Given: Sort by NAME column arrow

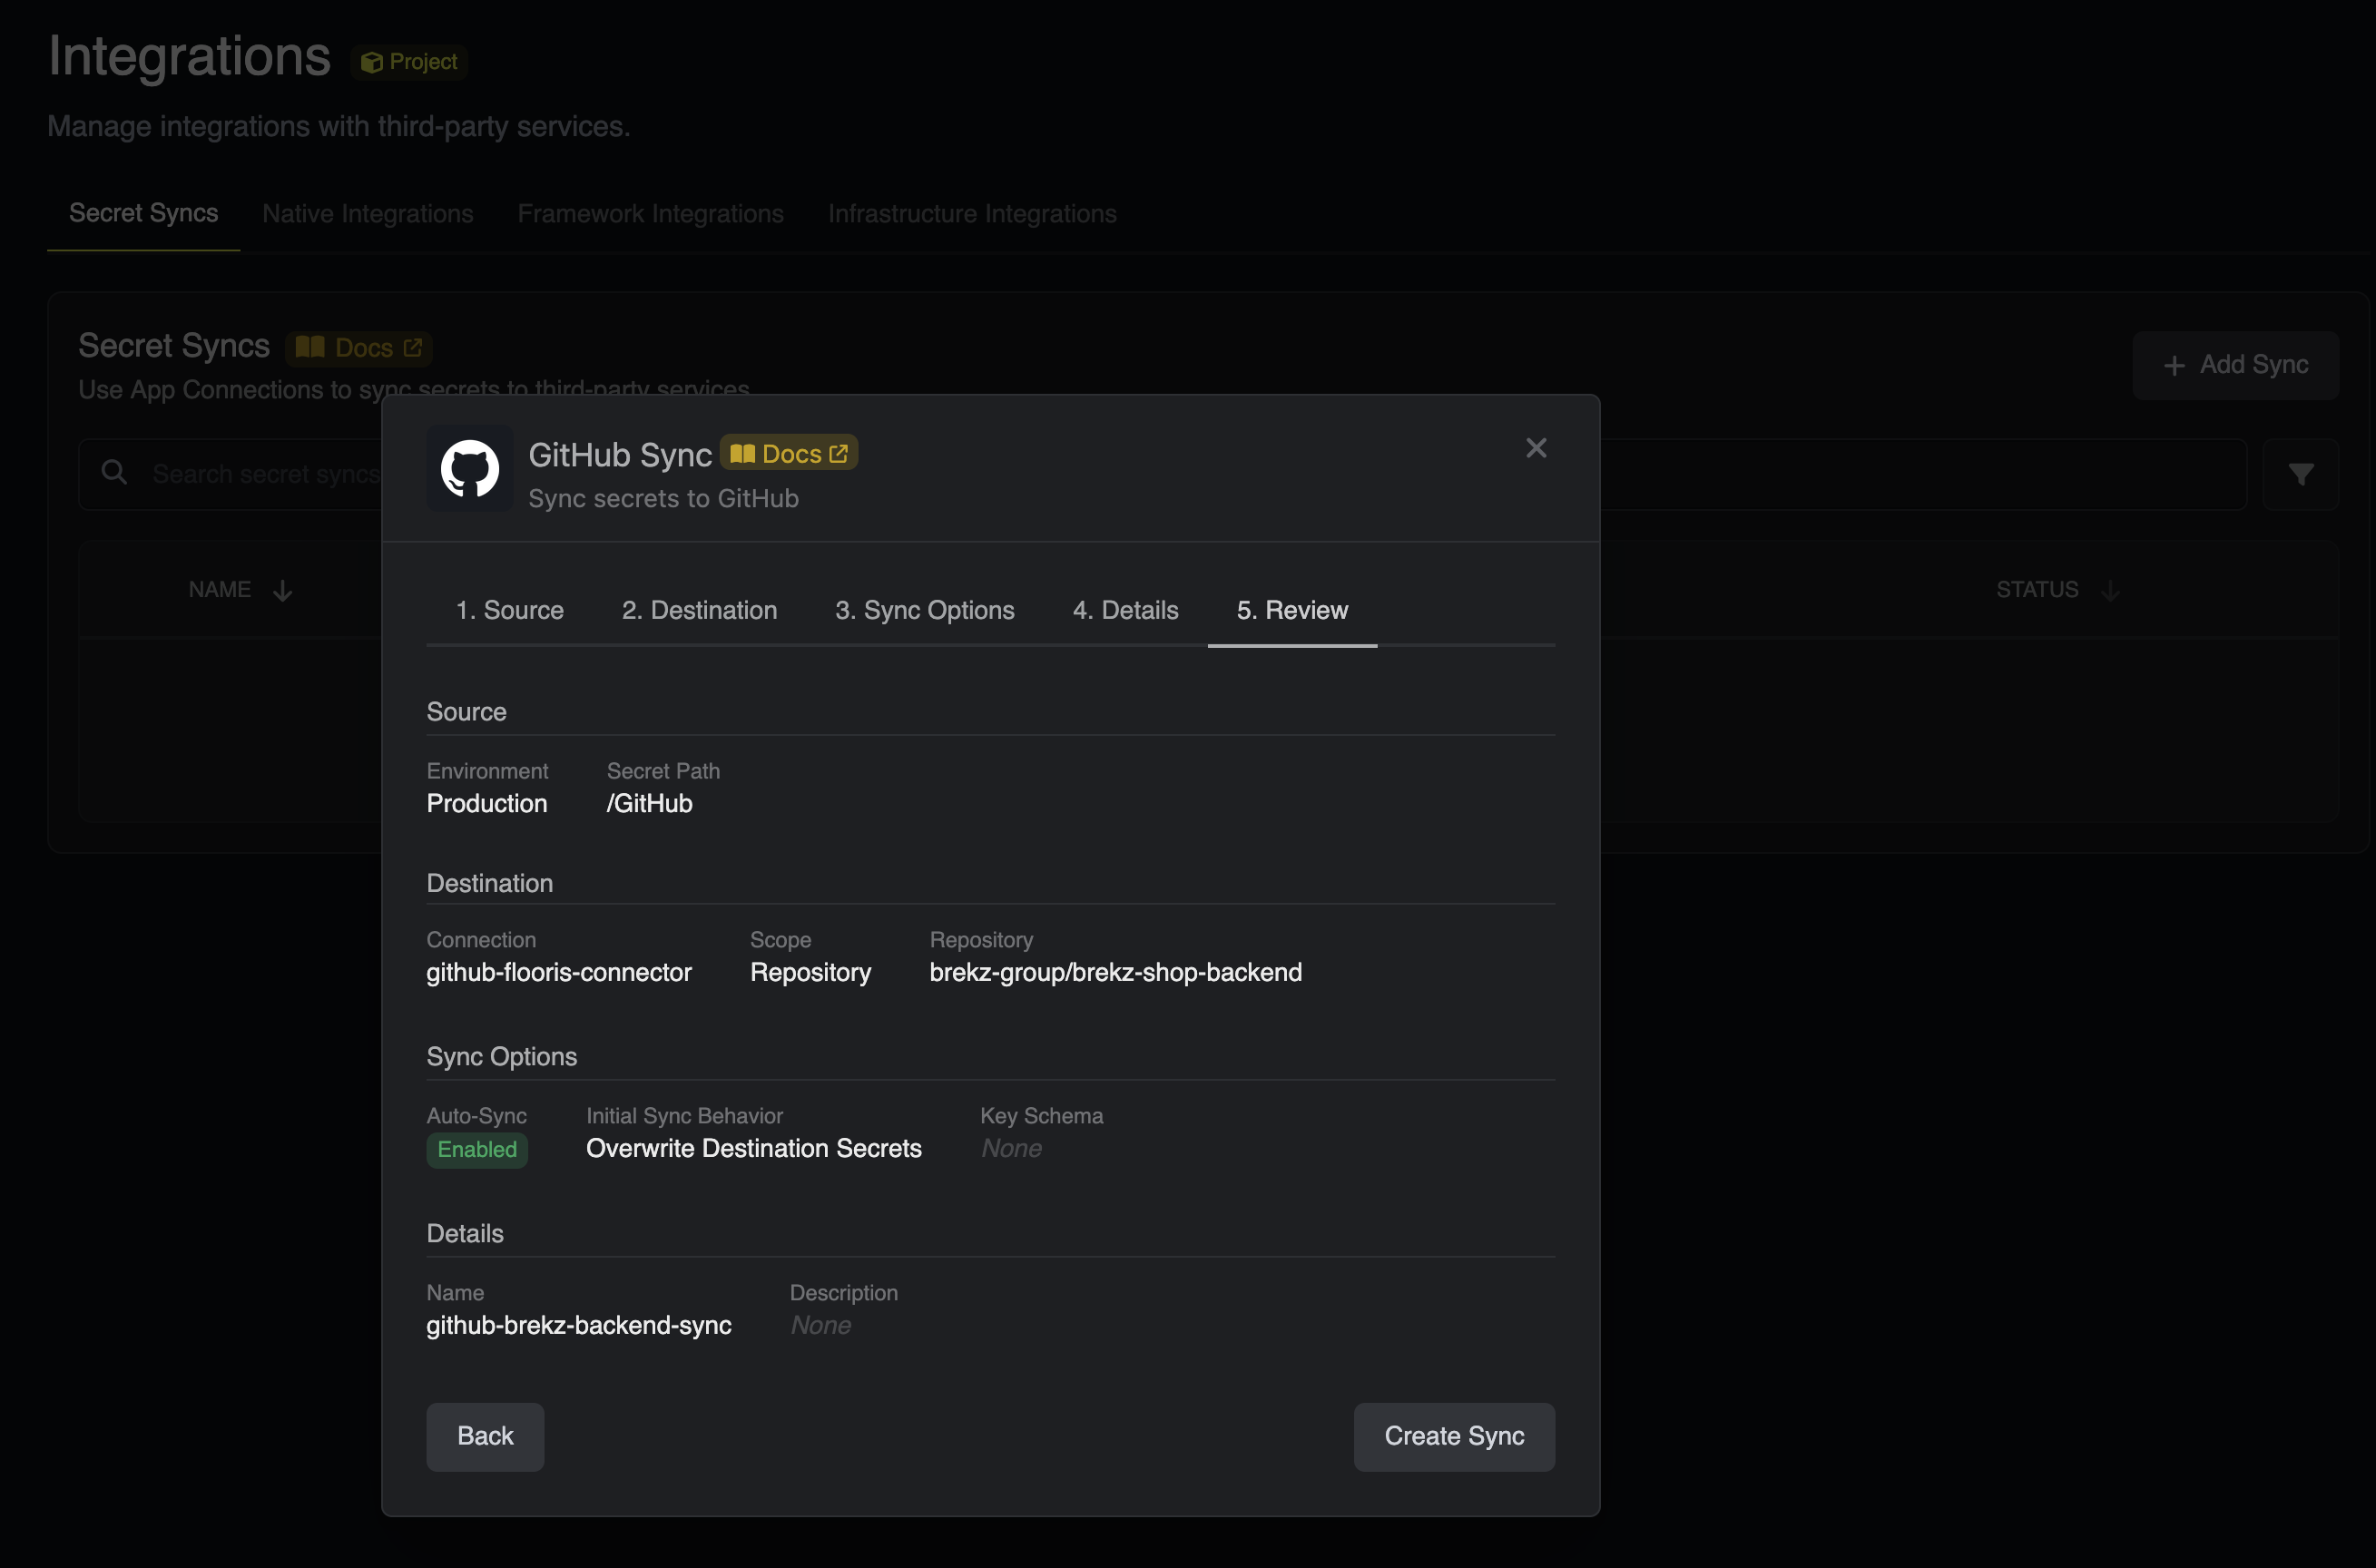Looking at the screenshot, I should pos(283,591).
